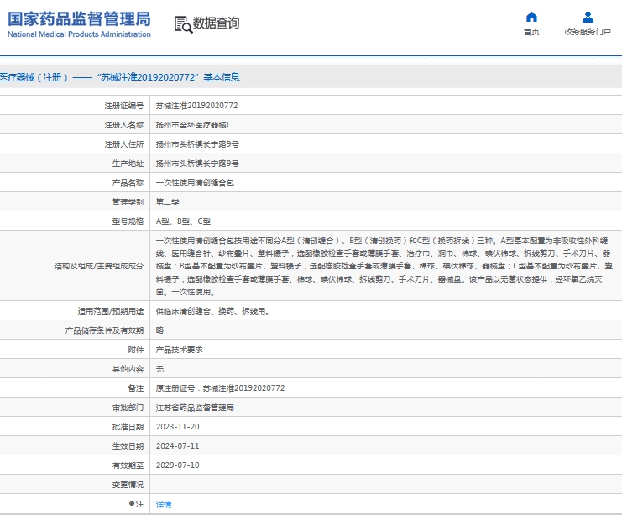Click the 结构及组成/主要组成成分 label
The height and width of the screenshot is (520, 622).
tap(99, 266)
